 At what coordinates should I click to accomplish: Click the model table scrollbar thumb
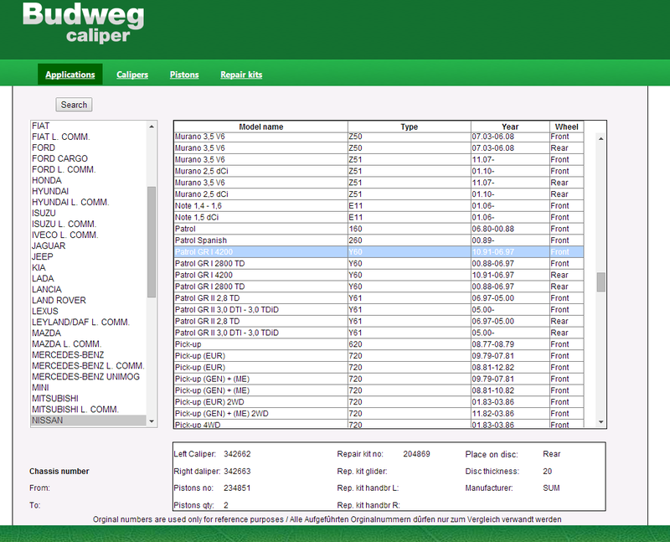coord(600,282)
